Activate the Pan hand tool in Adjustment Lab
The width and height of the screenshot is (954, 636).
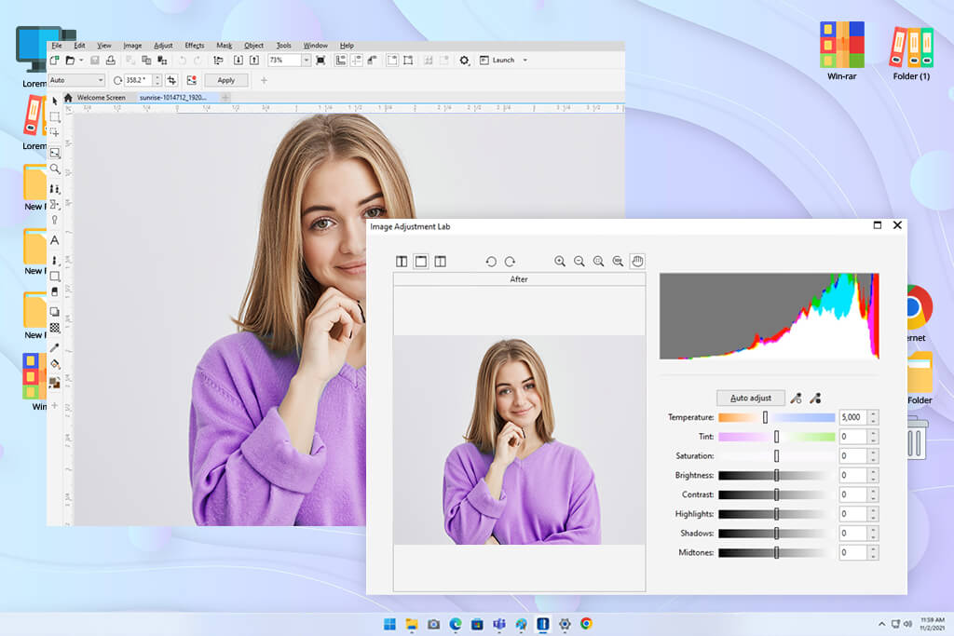pyautogui.click(x=637, y=262)
